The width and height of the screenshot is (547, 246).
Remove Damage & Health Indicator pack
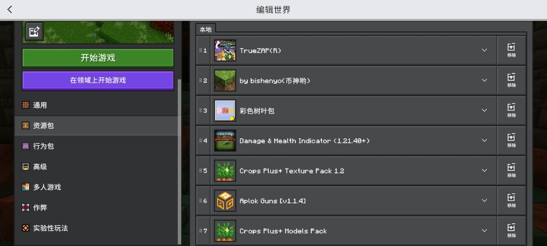pos(512,141)
